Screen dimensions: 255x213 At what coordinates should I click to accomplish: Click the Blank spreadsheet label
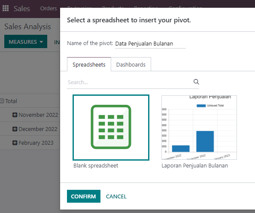click(96, 166)
